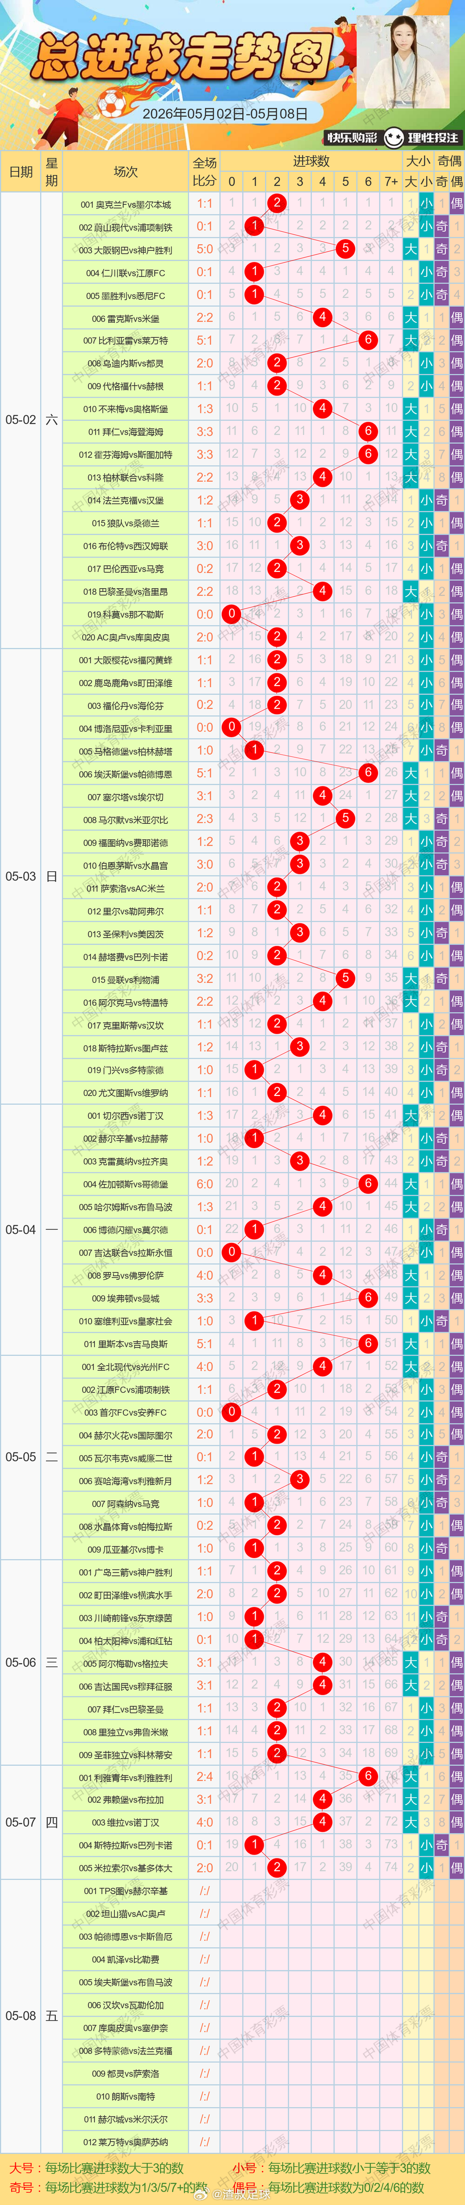Click match 001 利雅青年vs利雅胜利
465x2205 pixels.
tap(126, 1777)
